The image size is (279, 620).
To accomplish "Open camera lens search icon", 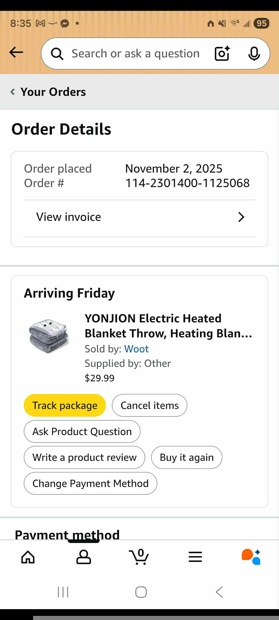I will point(222,53).
